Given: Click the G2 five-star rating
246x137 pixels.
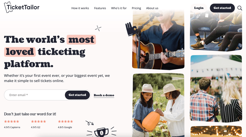Looking at the screenshot, I should [x=38, y=122].
